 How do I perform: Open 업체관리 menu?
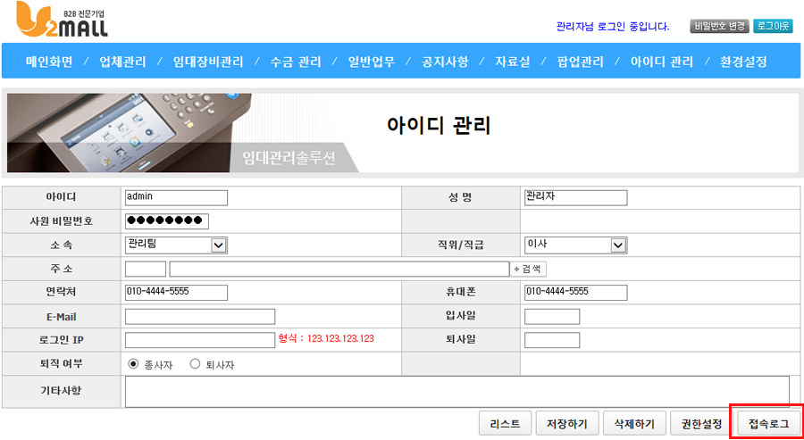tap(122, 62)
